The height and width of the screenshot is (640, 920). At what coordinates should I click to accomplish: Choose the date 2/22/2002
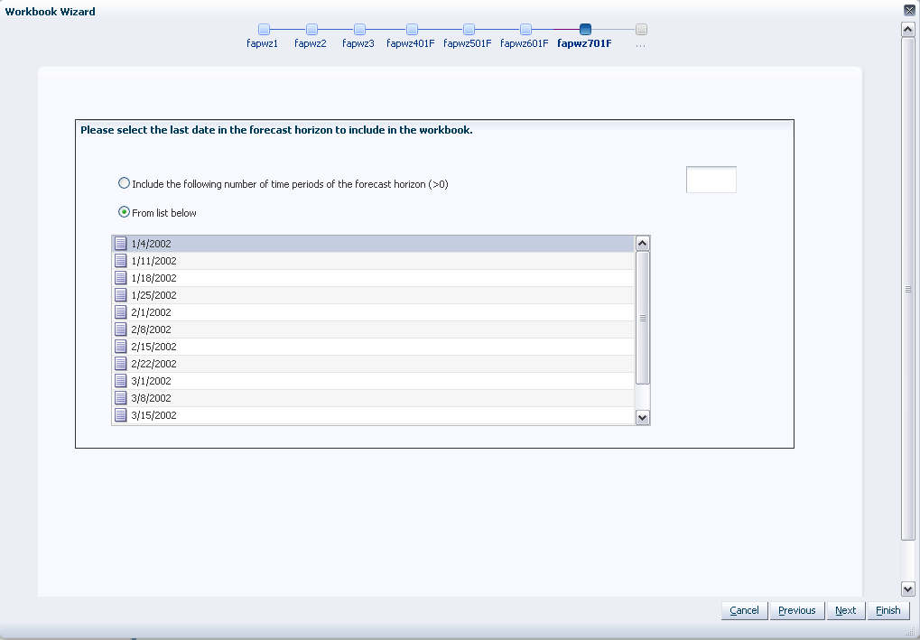point(373,363)
